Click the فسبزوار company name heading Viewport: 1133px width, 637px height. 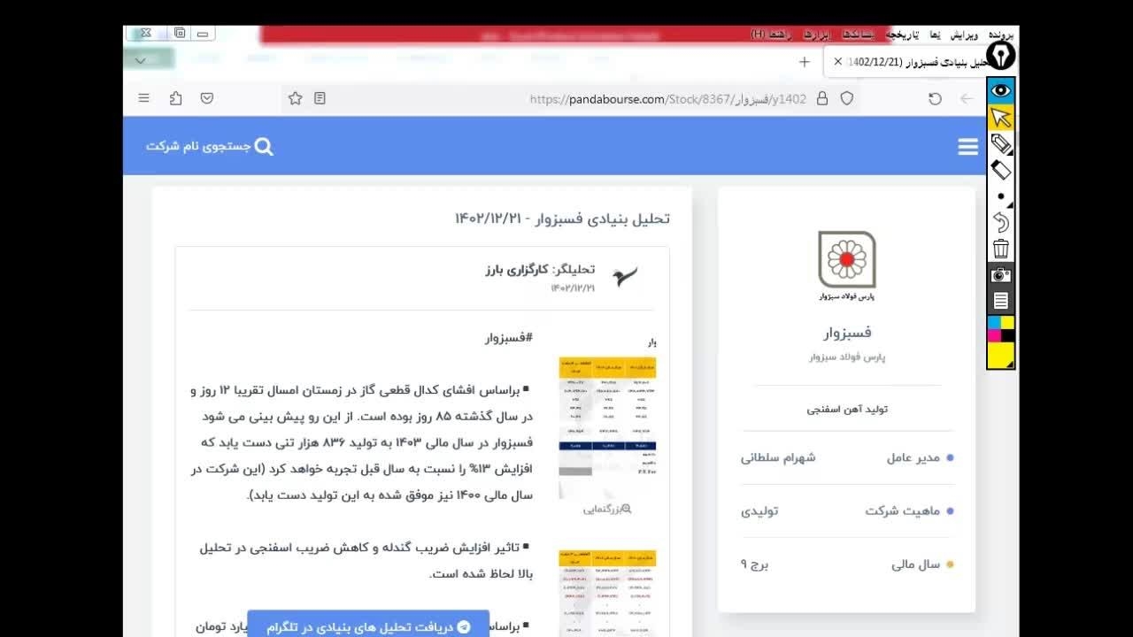tap(847, 333)
